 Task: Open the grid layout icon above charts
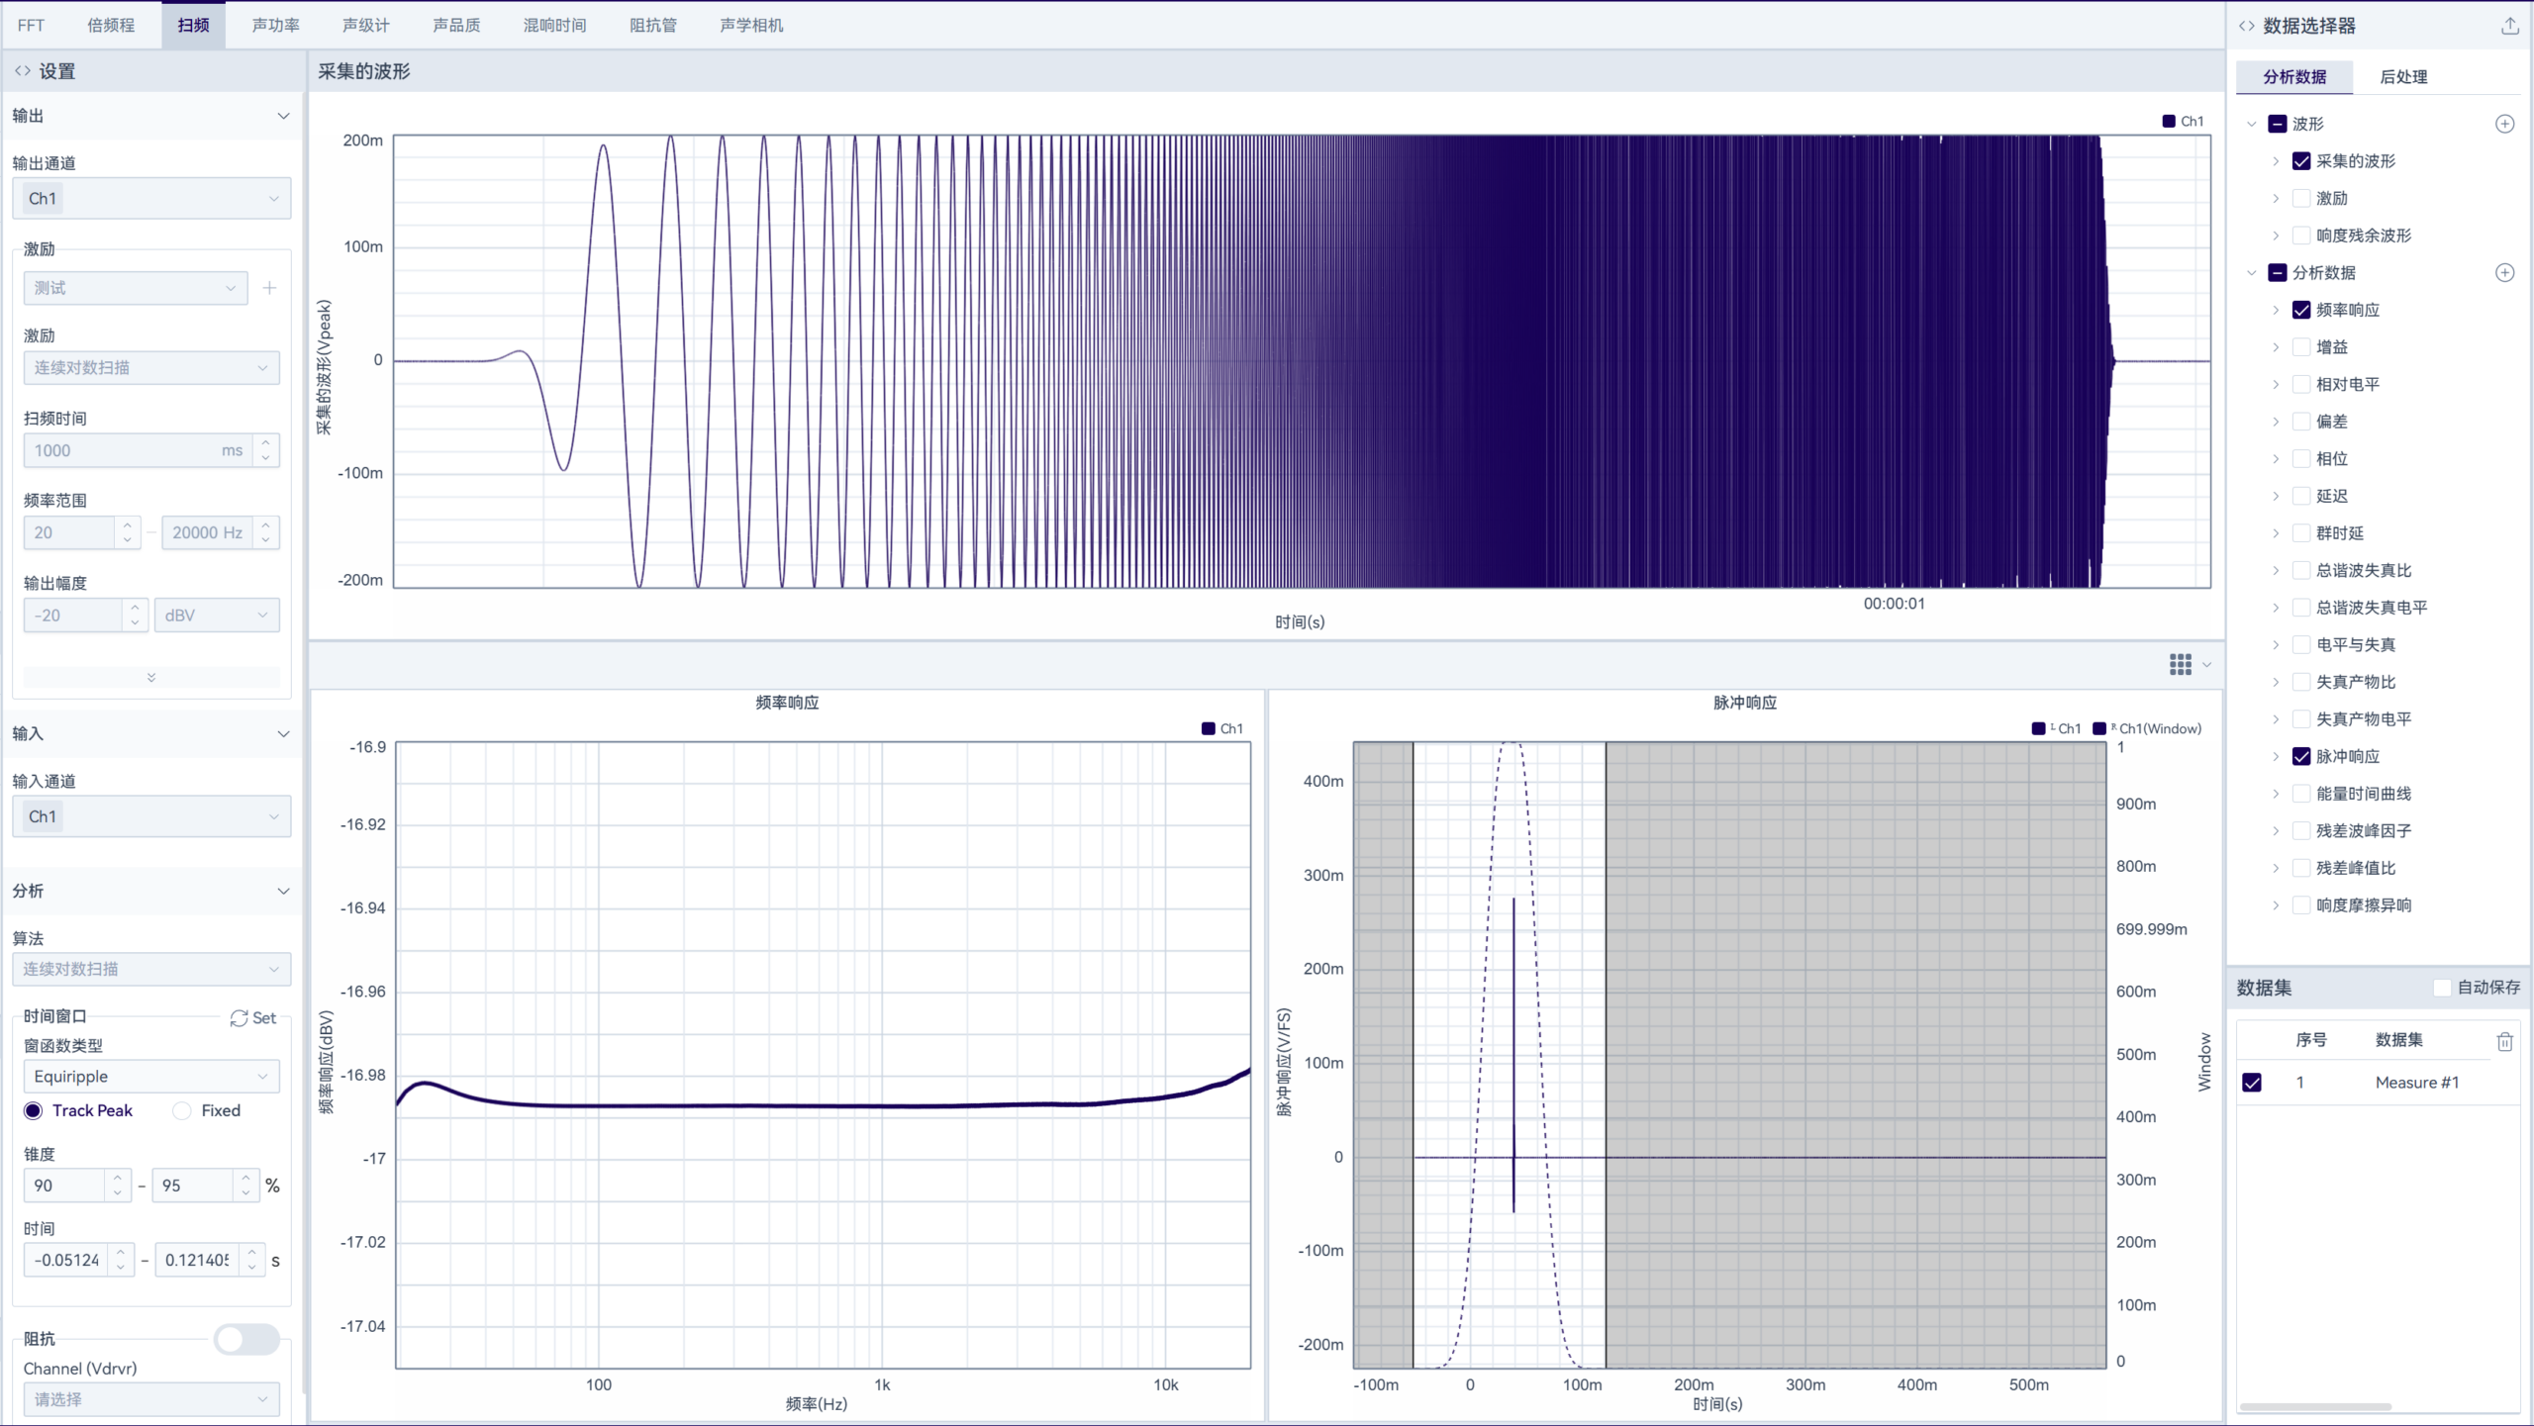pyautogui.click(x=2180, y=664)
